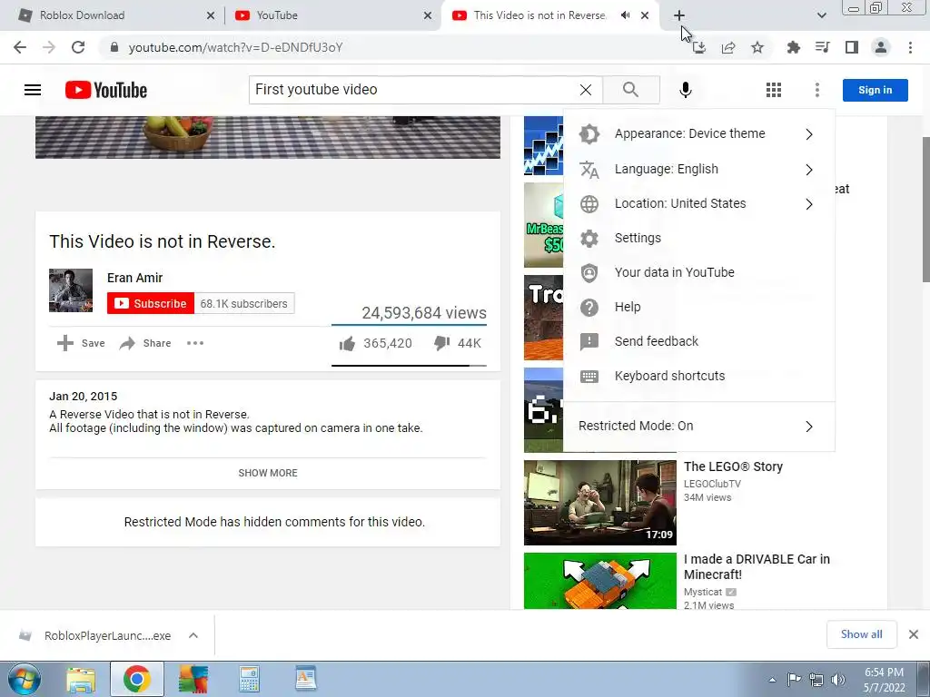Click the share this page icon
The width and height of the screenshot is (930, 697).
728,47
